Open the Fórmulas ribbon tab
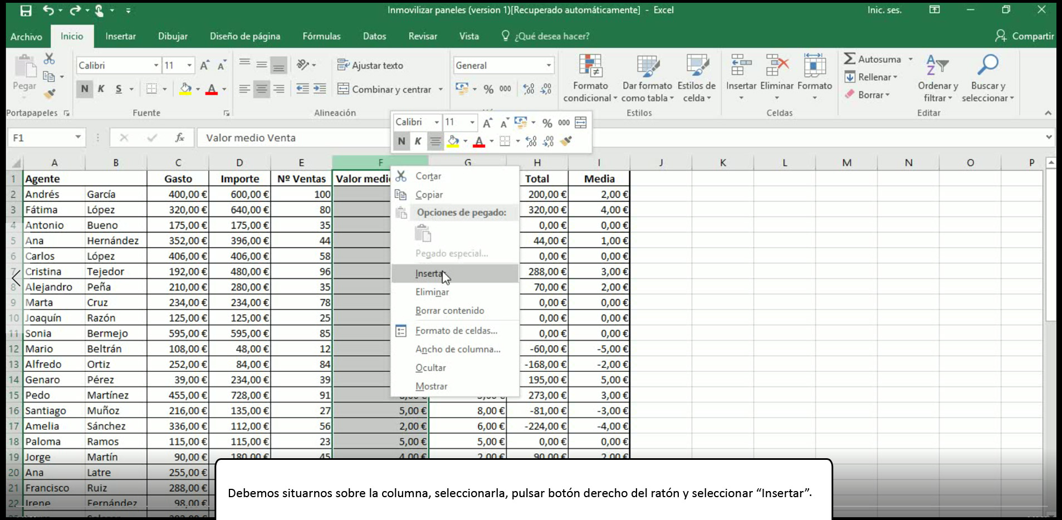 (x=321, y=36)
